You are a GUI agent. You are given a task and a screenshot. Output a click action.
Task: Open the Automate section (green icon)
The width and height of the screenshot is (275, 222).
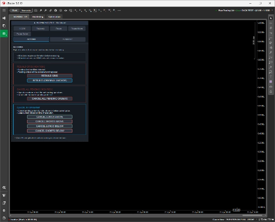(4, 33)
